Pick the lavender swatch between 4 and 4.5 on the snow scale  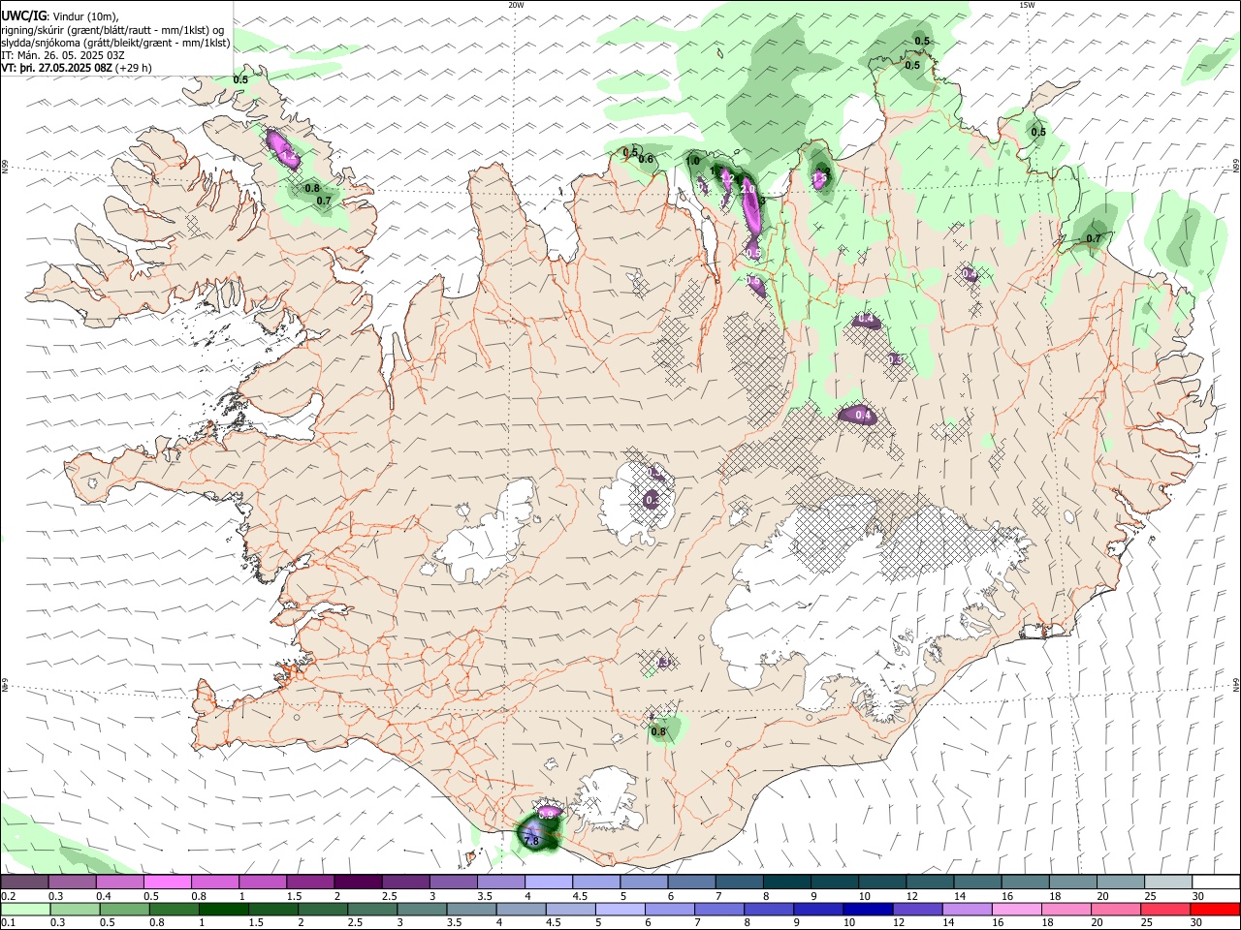point(547,882)
